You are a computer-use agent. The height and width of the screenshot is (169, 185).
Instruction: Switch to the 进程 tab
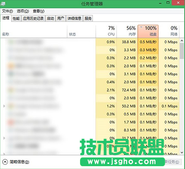[x=6, y=18]
